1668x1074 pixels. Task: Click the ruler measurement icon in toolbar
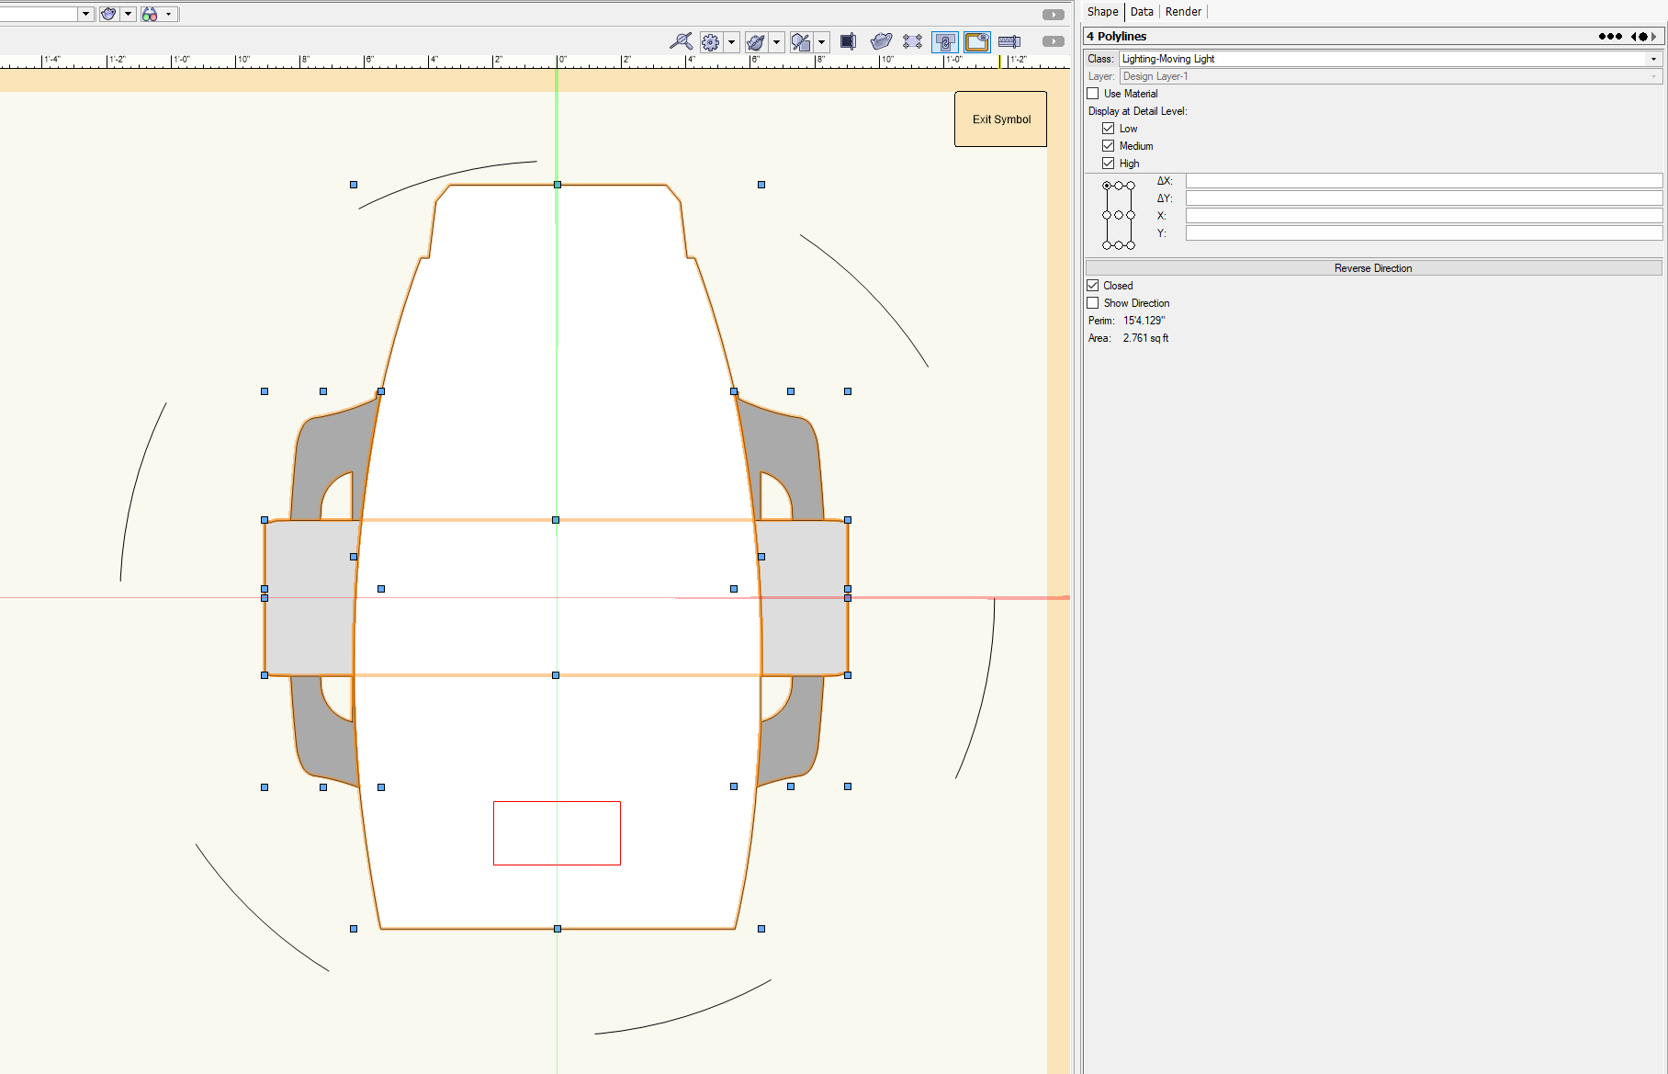1009,41
